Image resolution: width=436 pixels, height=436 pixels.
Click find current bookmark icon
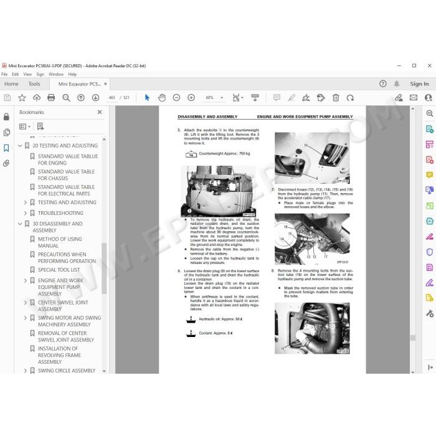40,126
